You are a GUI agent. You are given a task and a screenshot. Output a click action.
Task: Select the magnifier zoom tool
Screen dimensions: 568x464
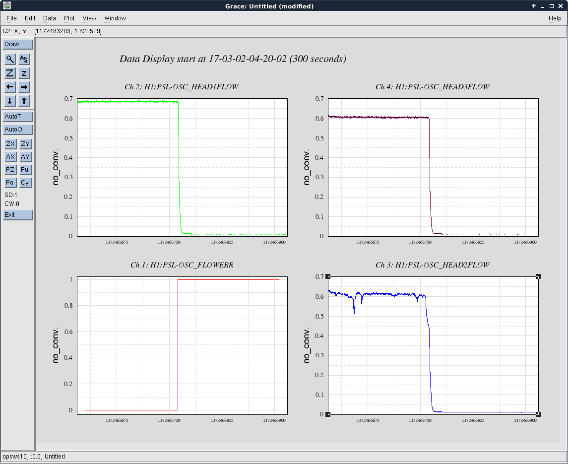tap(10, 59)
